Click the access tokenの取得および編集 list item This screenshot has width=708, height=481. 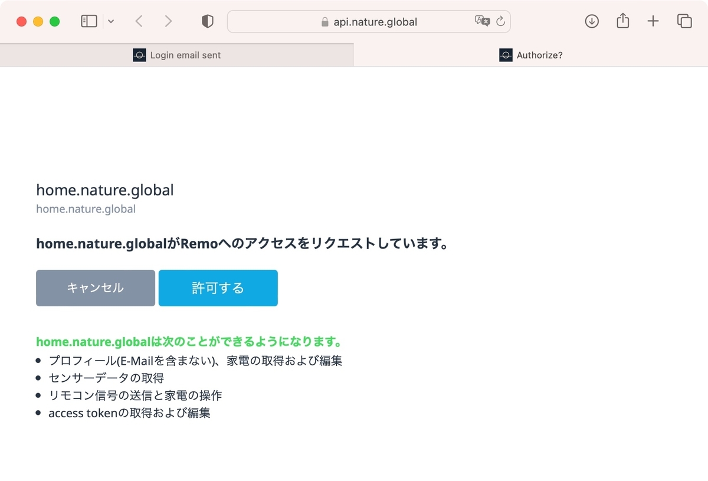129,413
